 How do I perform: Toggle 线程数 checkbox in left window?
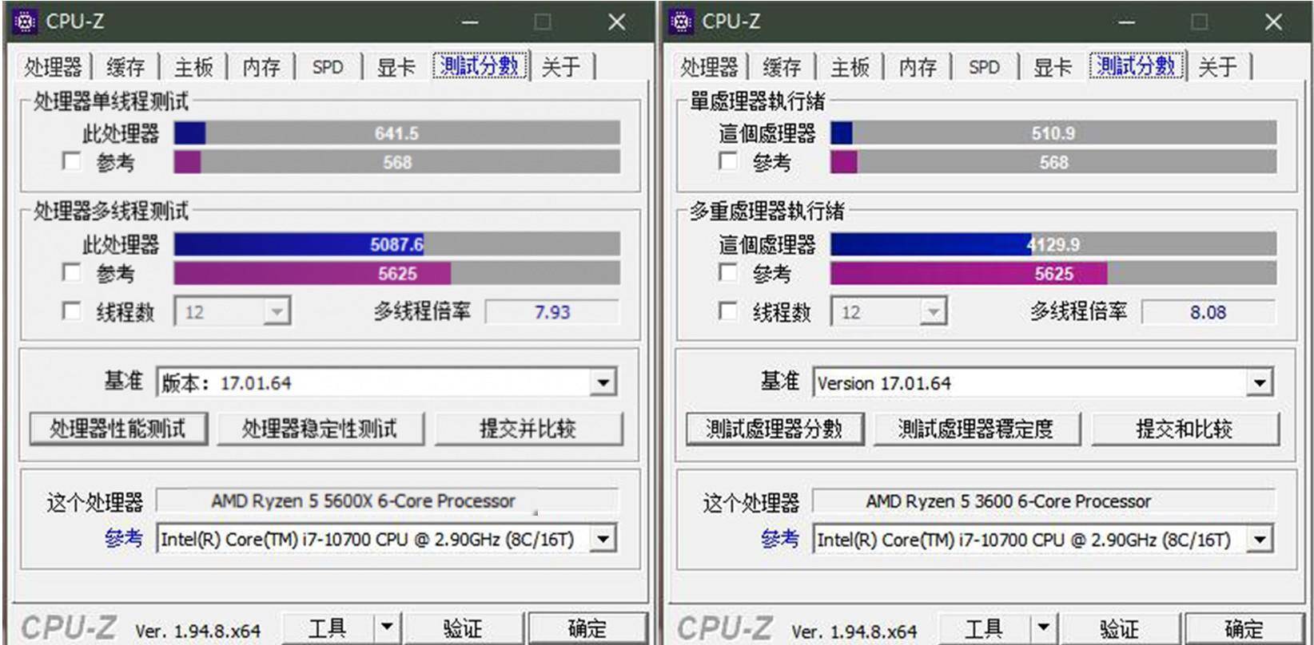72,311
